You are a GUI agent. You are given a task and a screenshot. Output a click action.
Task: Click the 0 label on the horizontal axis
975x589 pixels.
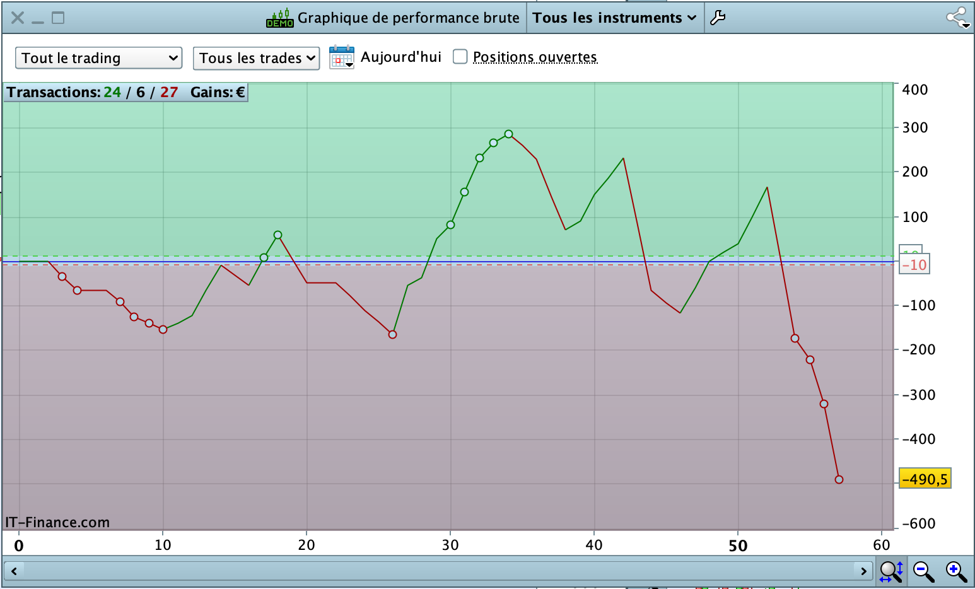(19, 546)
